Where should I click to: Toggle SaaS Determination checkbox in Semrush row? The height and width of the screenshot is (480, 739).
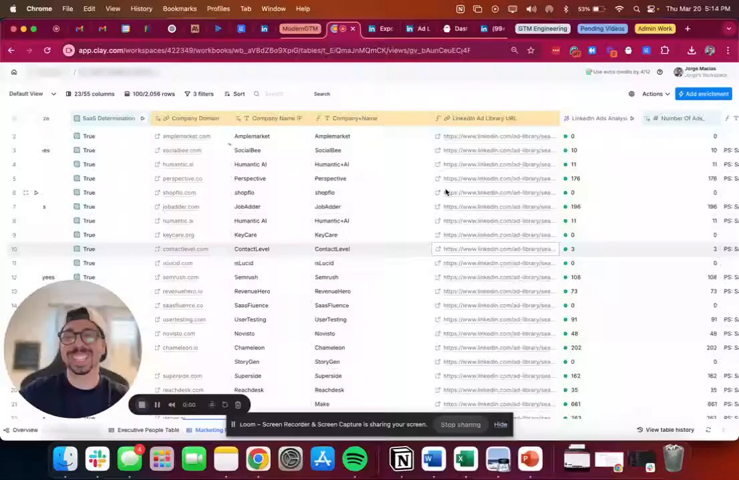click(x=77, y=277)
